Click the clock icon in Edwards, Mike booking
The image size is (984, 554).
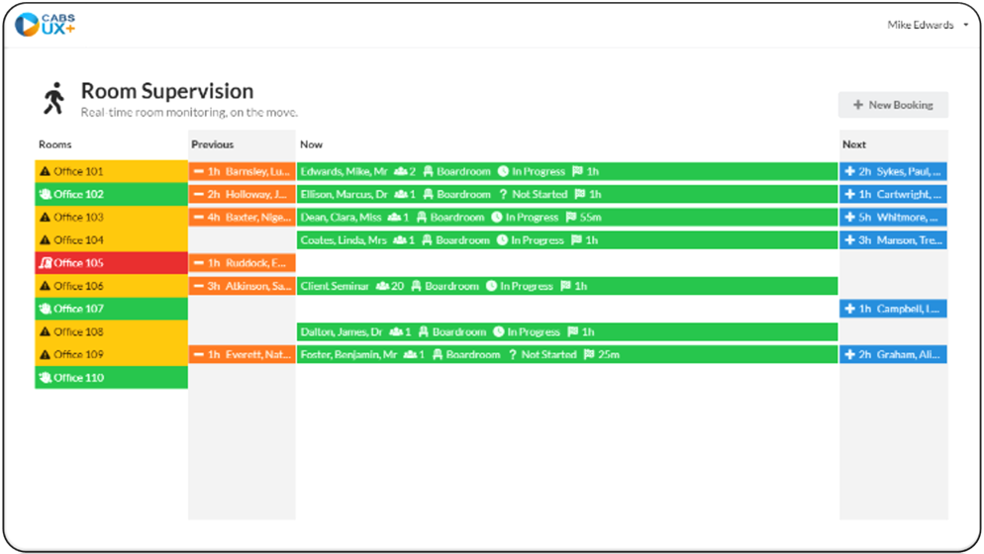tap(503, 172)
